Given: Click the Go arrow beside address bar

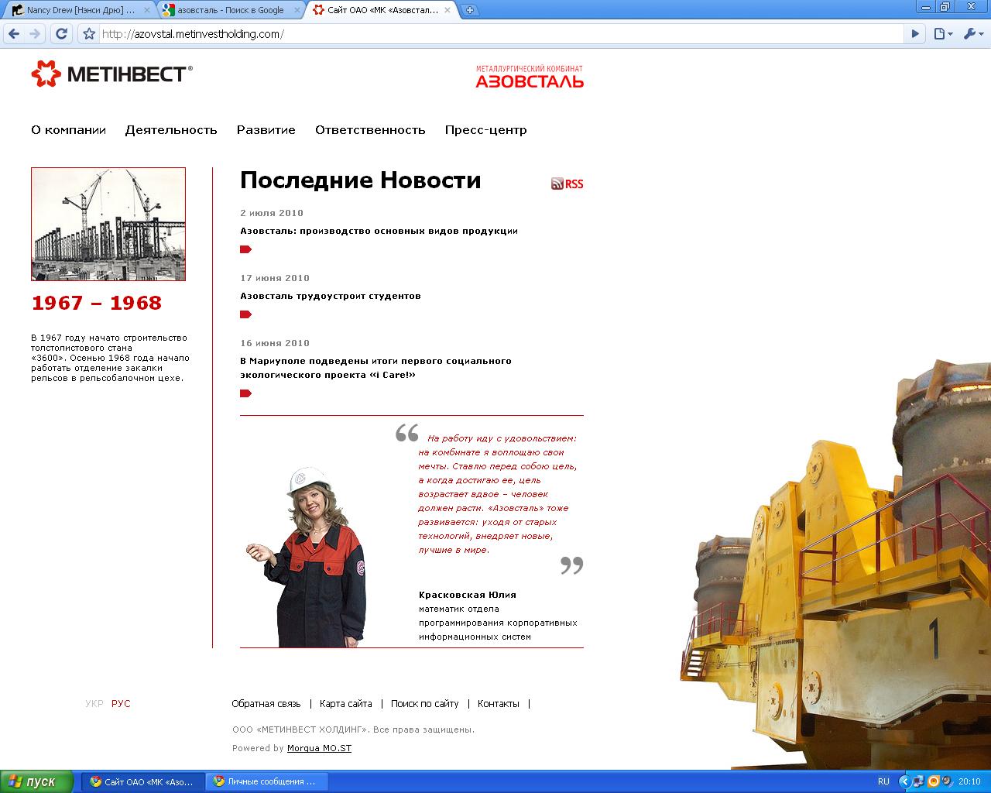Looking at the screenshot, I should coord(915,34).
